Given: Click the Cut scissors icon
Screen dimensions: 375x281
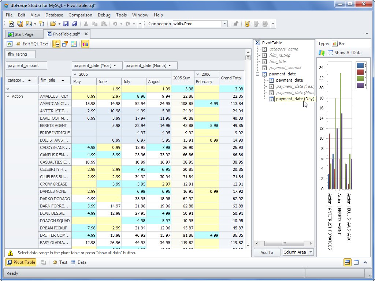Looking at the screenshot, I should point(86,24).
